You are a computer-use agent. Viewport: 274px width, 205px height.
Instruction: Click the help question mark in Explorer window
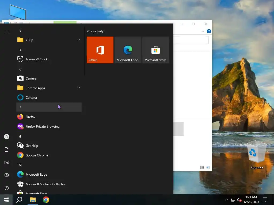pos(209,31)
